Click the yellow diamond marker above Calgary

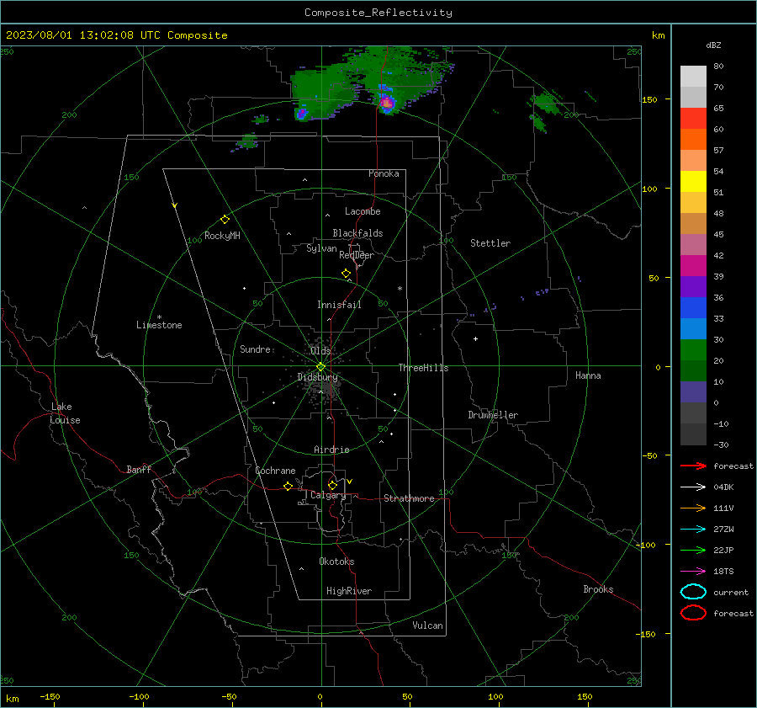click(x=332, y=485)
